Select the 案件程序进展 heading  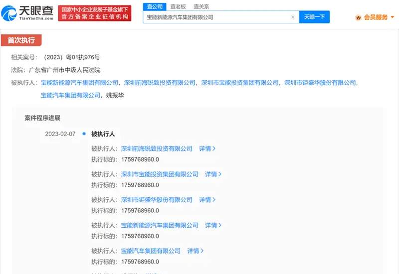pyautogui.click(x=42, y=118)
